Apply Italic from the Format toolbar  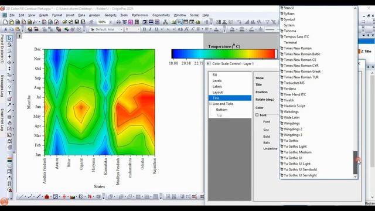[150, 29]
